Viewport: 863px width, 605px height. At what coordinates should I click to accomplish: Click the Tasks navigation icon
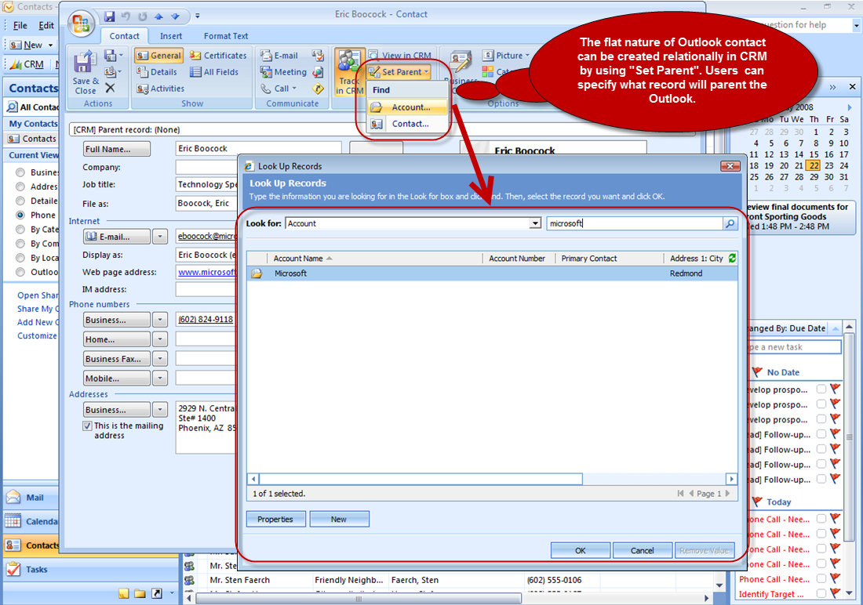(x=13, y=569)
